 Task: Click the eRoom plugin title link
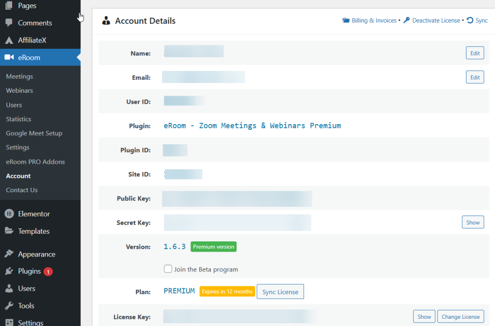click(x=252, y=126)
